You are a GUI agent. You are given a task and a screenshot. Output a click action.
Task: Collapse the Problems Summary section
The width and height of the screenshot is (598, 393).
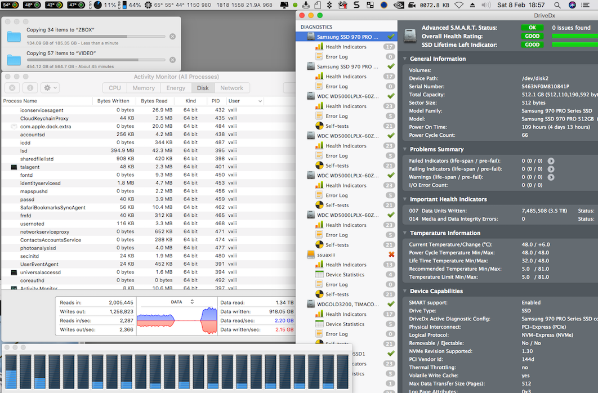(x=405, y=149)
